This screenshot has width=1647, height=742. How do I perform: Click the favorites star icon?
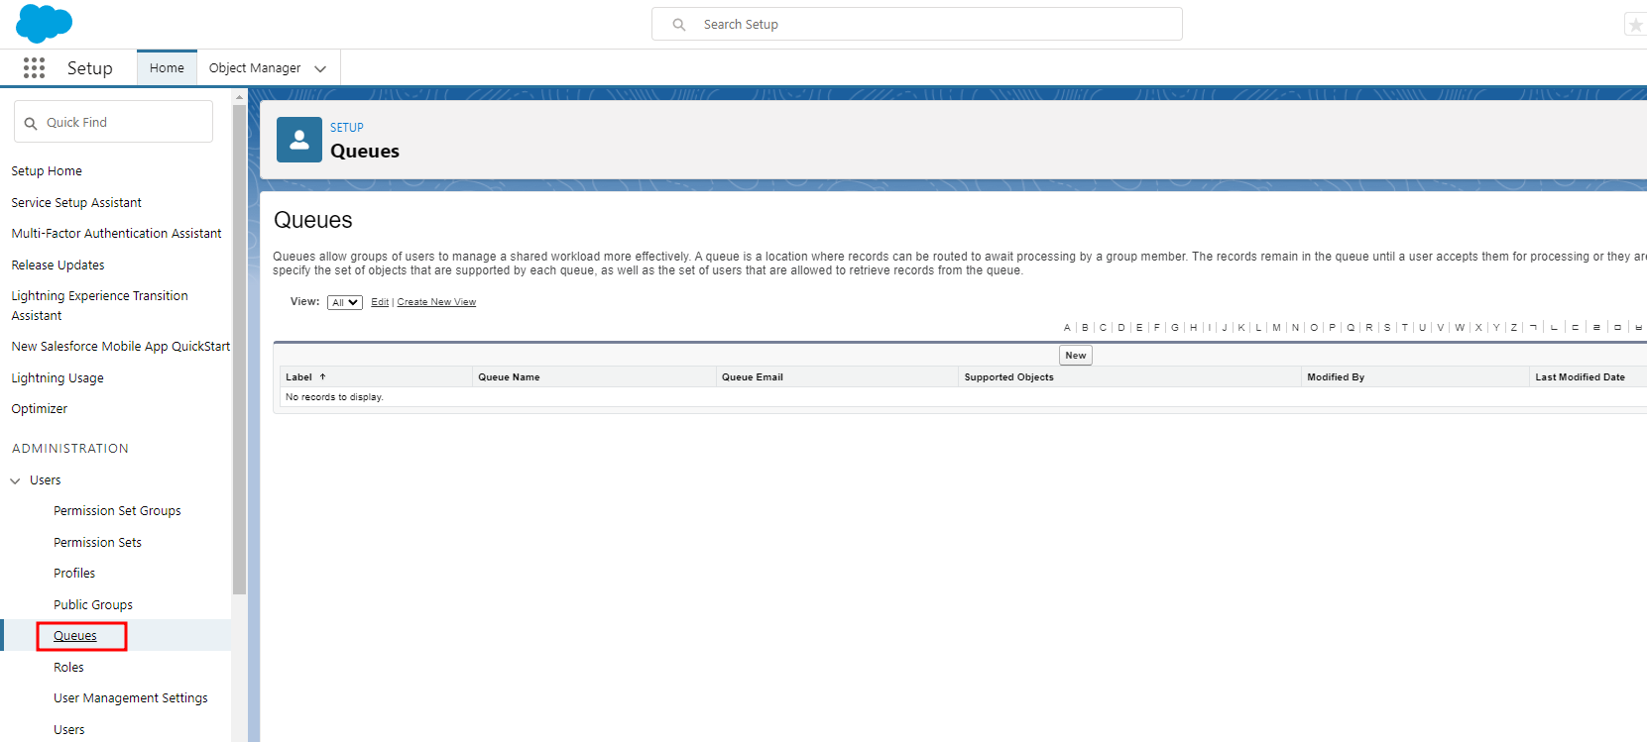(x=1636, y=25)
